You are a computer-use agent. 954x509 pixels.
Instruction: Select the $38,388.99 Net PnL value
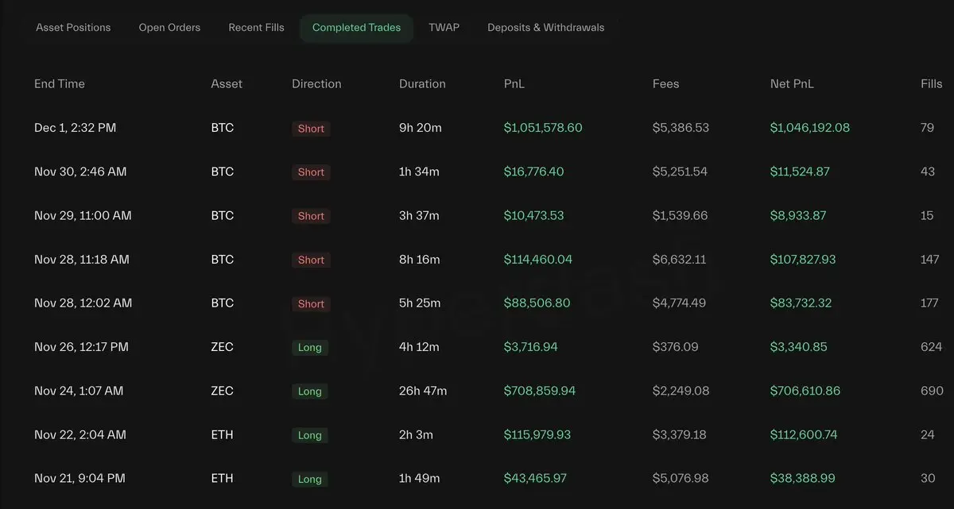pos(802,478)
